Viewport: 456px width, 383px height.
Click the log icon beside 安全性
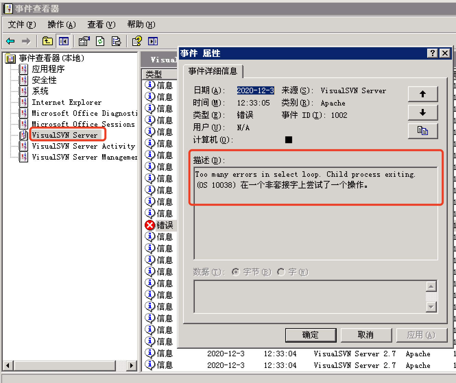point(24,81)
